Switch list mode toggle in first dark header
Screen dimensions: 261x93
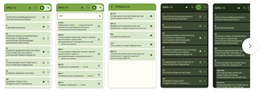[198, 7]
